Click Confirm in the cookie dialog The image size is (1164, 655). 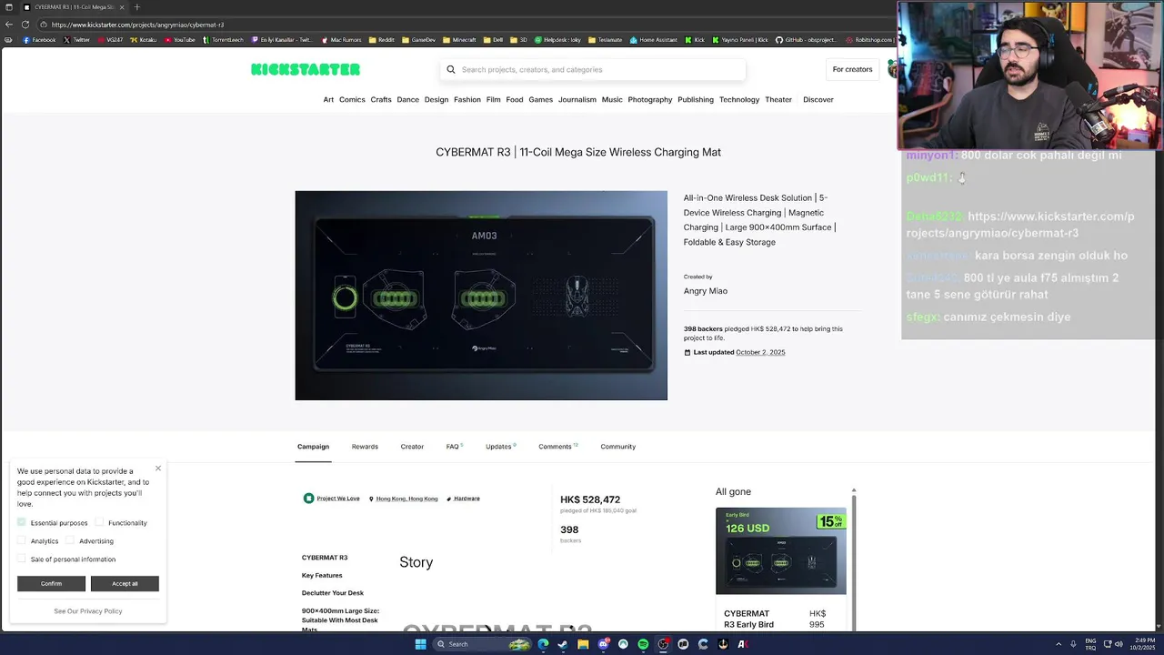click(51, 583)
